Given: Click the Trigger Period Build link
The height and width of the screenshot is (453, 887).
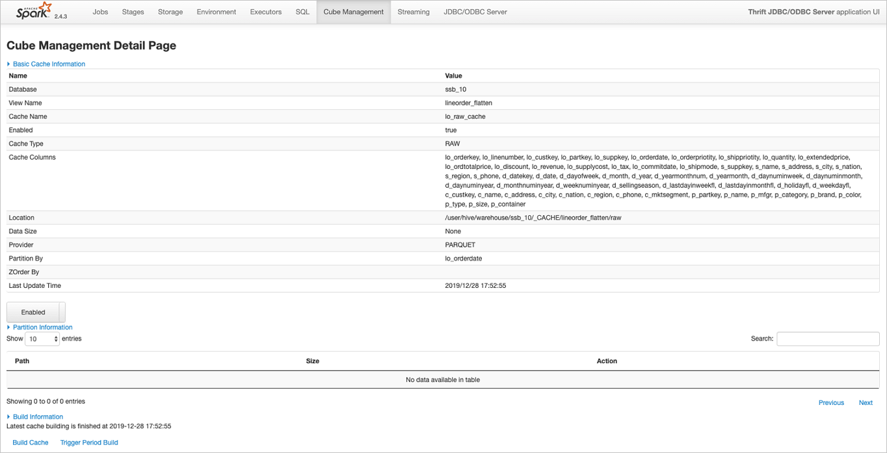Looking at the screenshot, I should [89, 442].
